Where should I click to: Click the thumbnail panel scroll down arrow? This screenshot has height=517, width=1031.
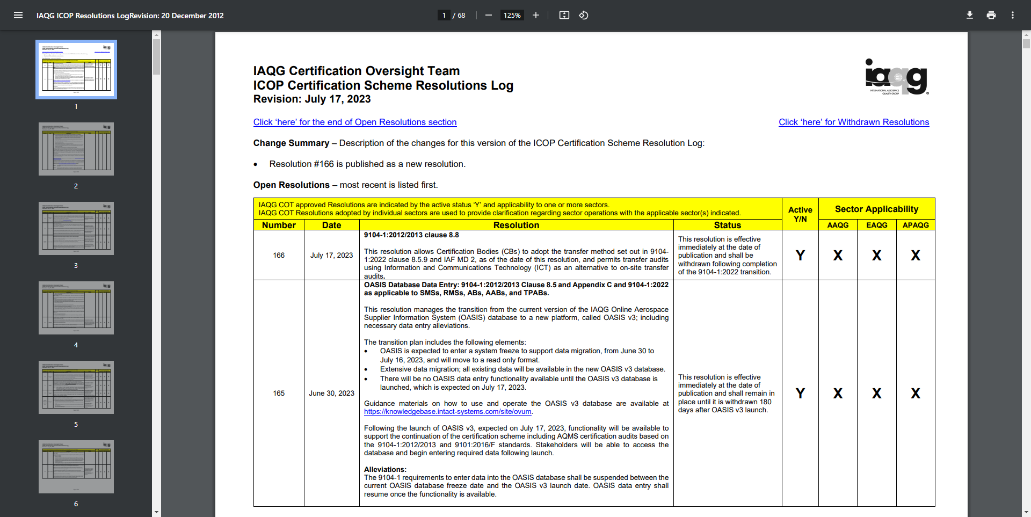coord(156,512)
